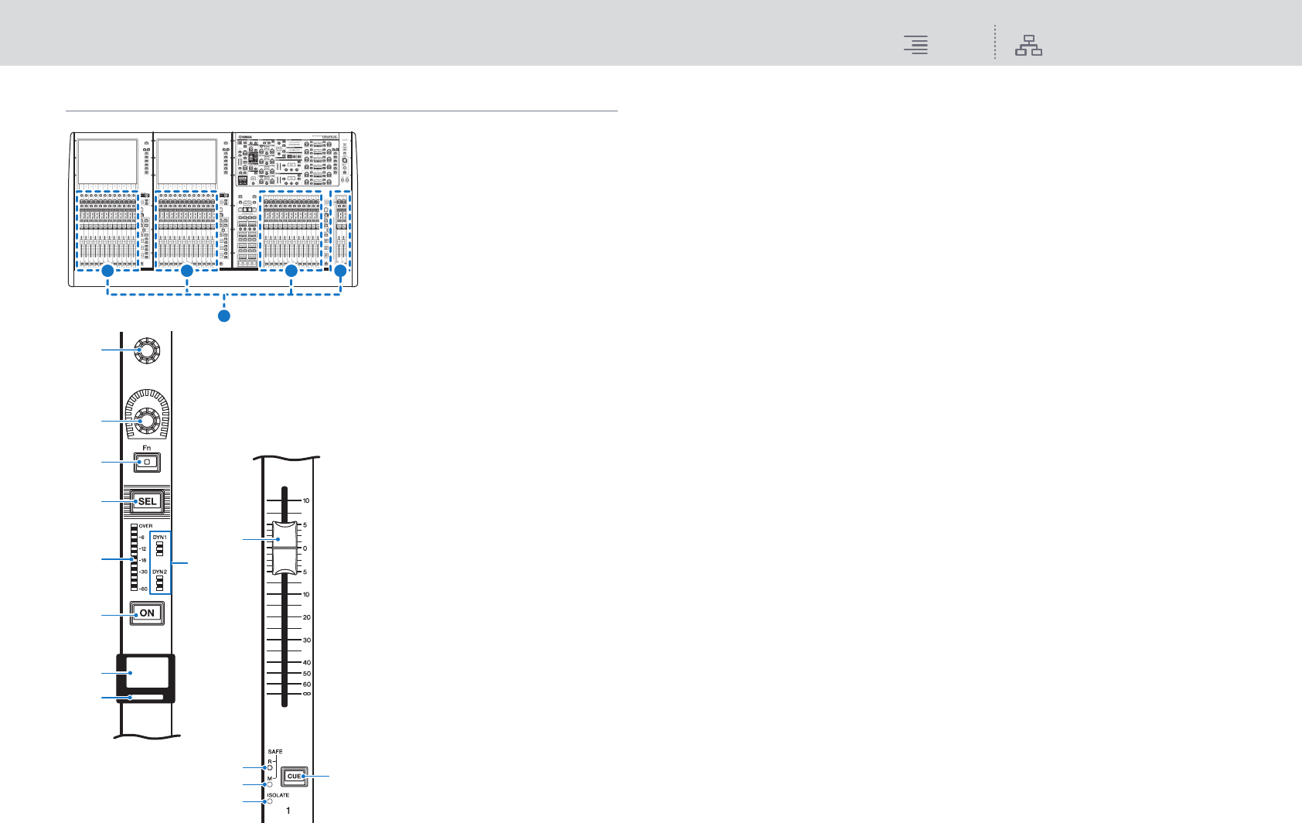
Task: Click the channel fader knob
Action: (283, 547)
